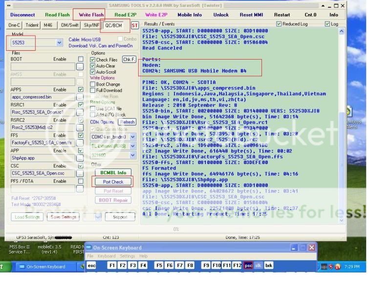The width and height of the screenshot is (391, 293).
Task: Browse for the BOOT file
Action: click(80, 67)
